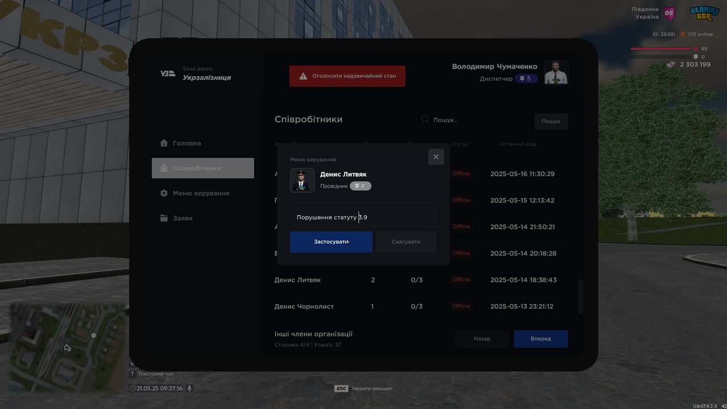
Task: Select Співробітники in sidebar
Action: [x=203, y=168]
